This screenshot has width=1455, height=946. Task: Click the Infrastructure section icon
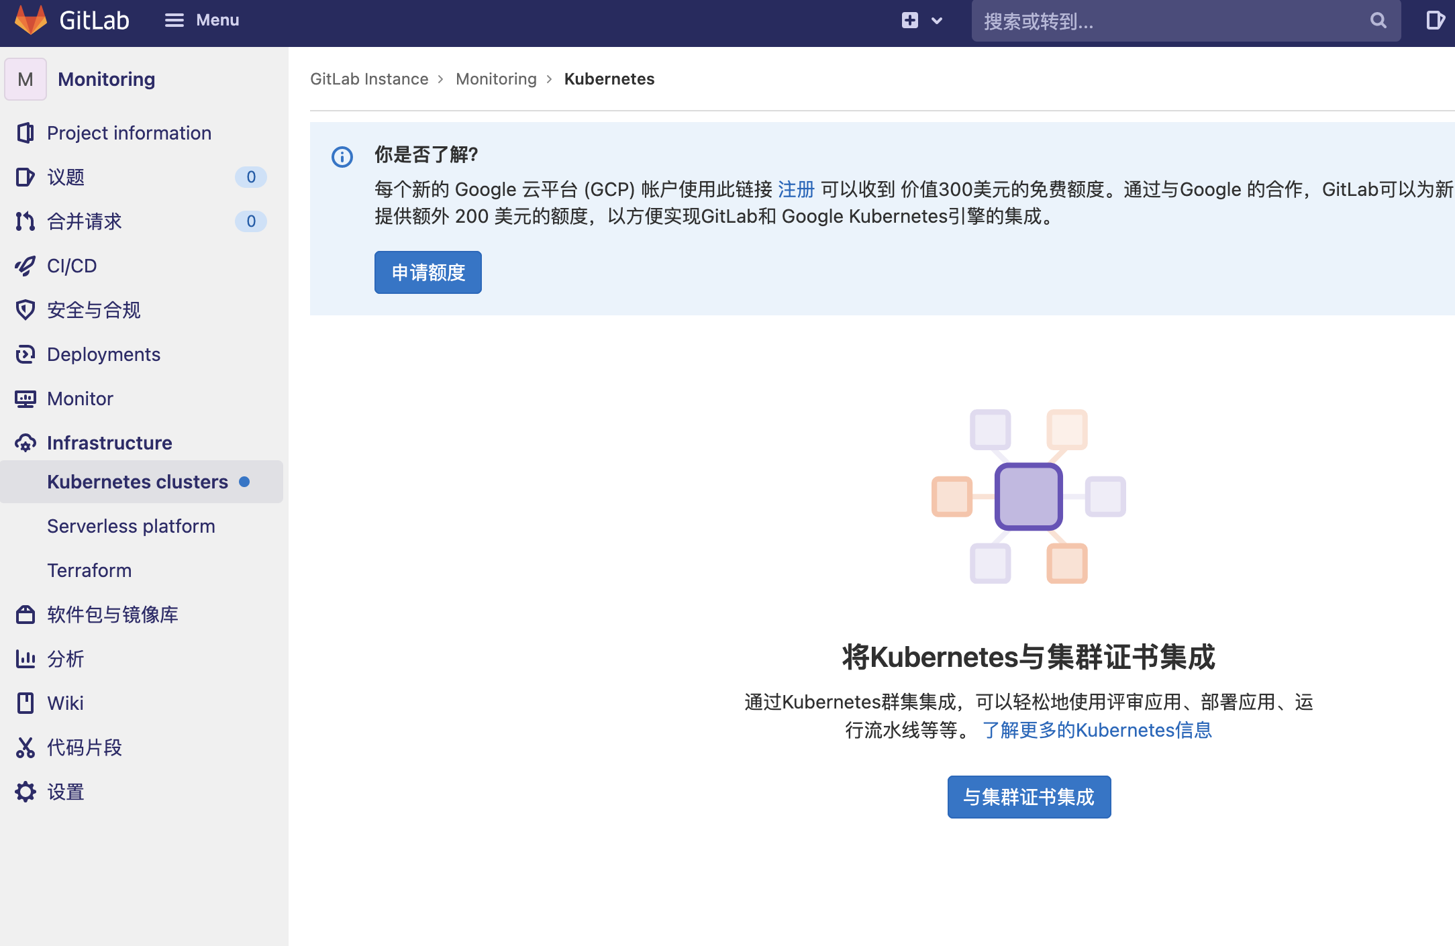(x=26, y=443)
